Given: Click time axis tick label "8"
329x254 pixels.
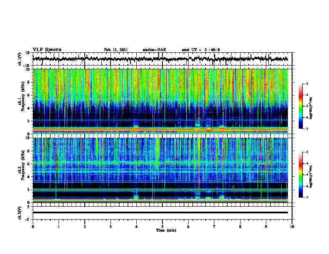Looking at the screenshot, I should [240, 227].
